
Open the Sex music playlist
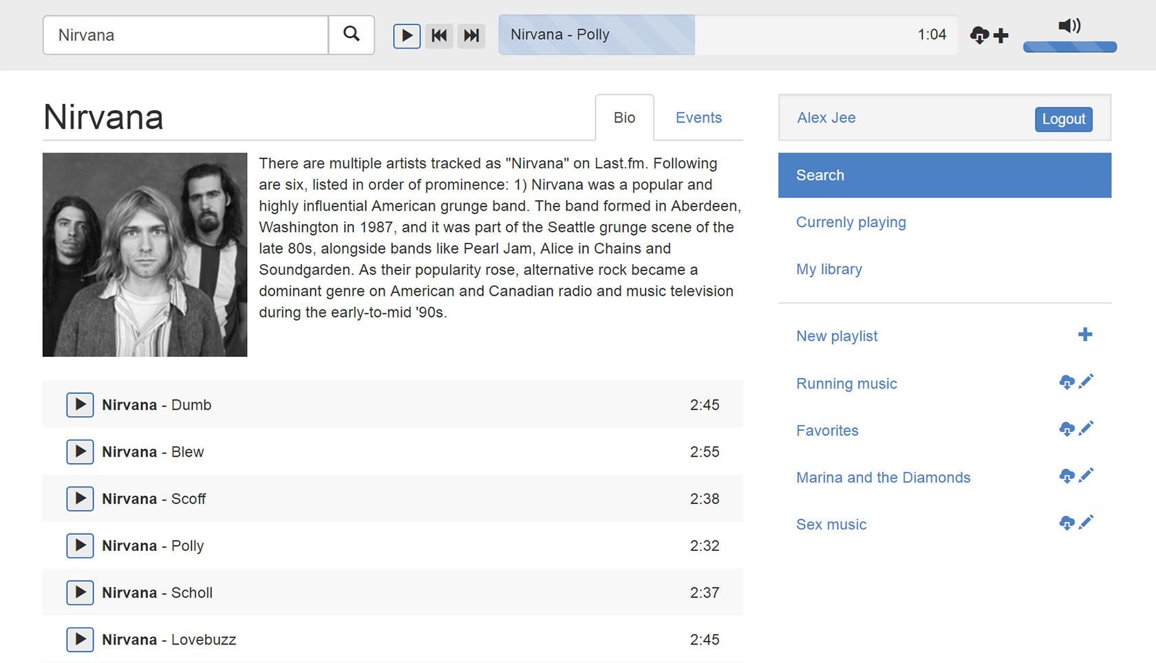pyautogui.click(x=831, y=524)
